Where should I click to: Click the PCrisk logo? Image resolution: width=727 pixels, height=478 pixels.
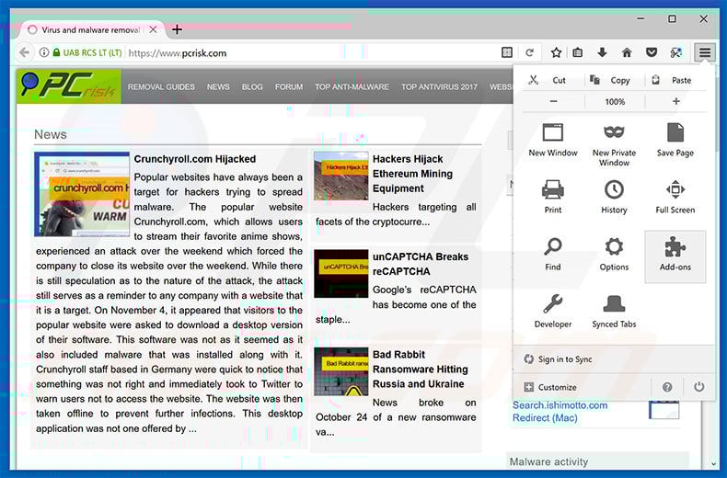pyautogui.click(x=69, y=86)
